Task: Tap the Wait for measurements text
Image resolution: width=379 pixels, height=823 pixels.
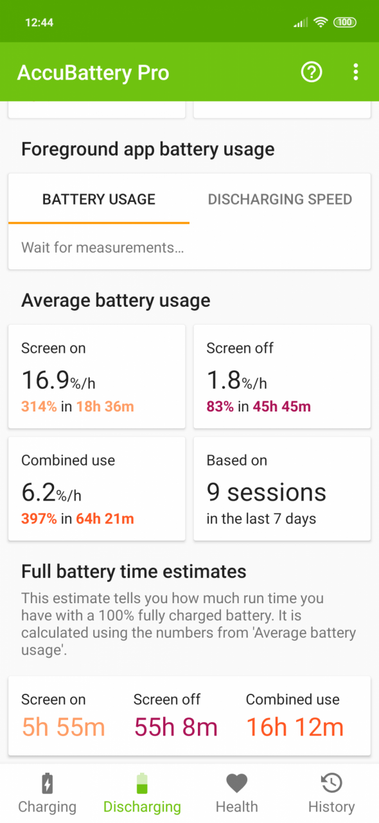Action: [103, 248]
